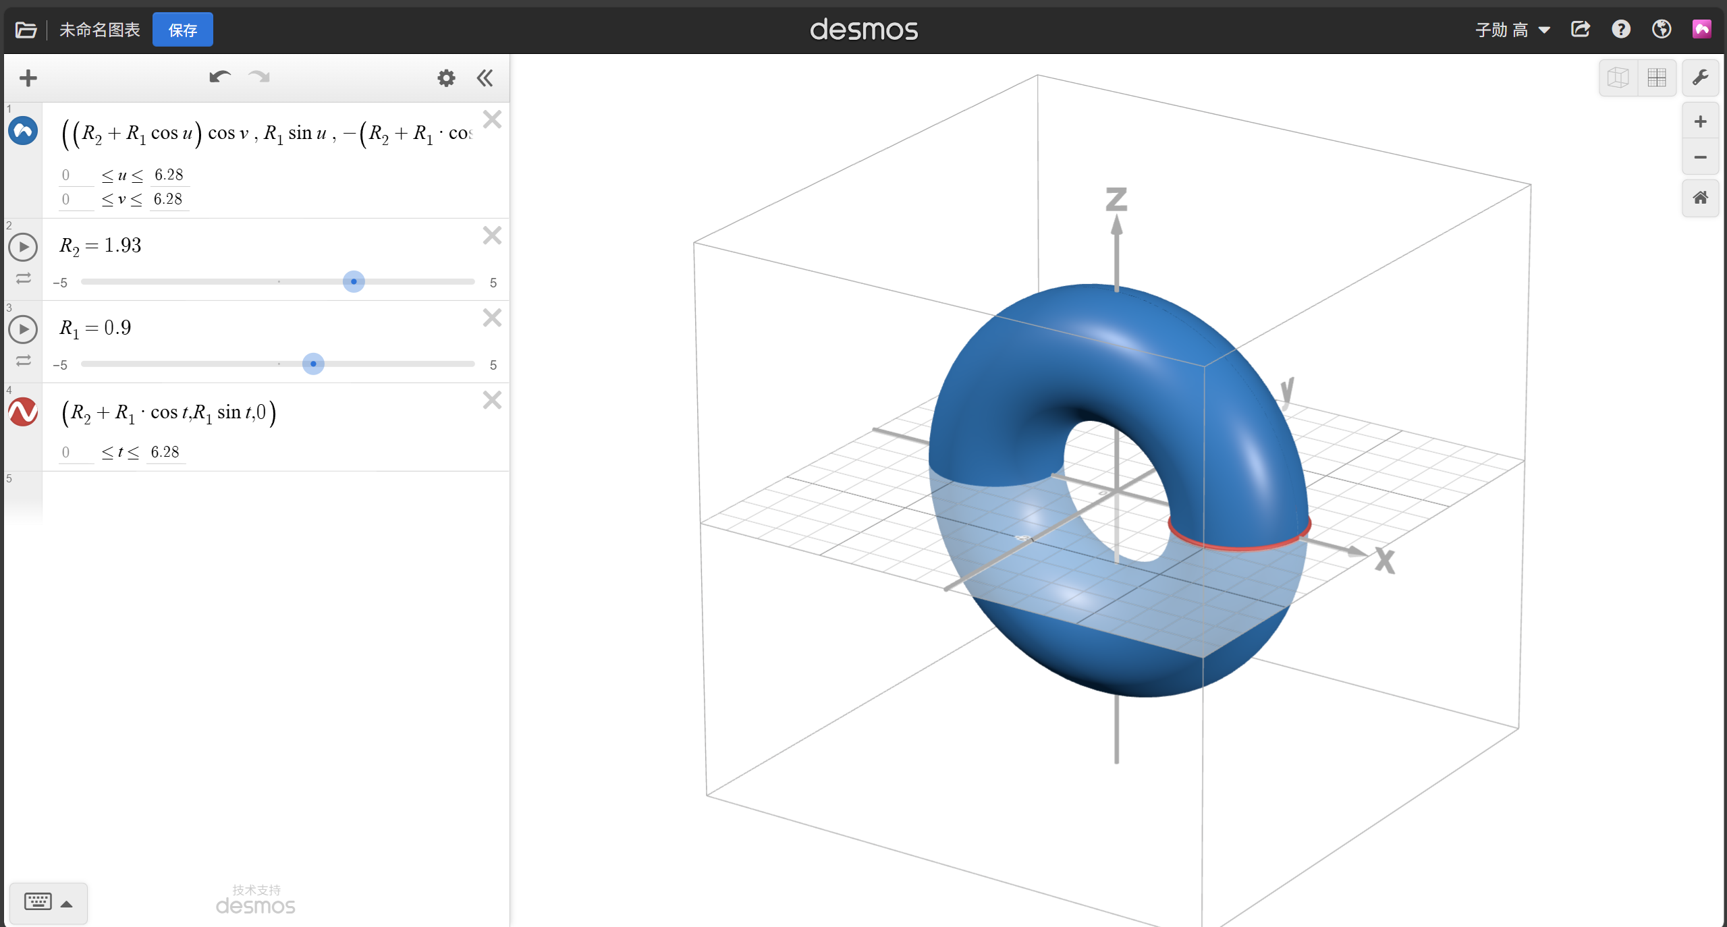Click the blue save button

tap(182, 30)
